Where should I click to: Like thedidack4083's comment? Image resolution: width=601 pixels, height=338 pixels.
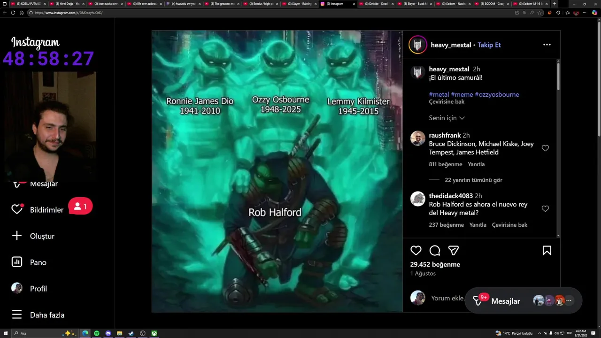[545, 208]
